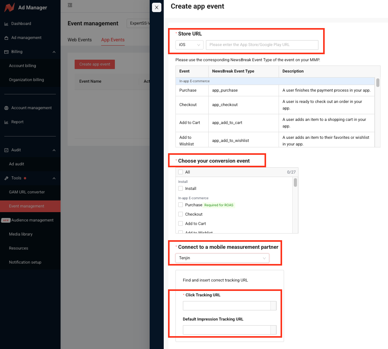Screen dimensions: 388x349
Task: Close the Create app event panel
Action: [156, 7]
